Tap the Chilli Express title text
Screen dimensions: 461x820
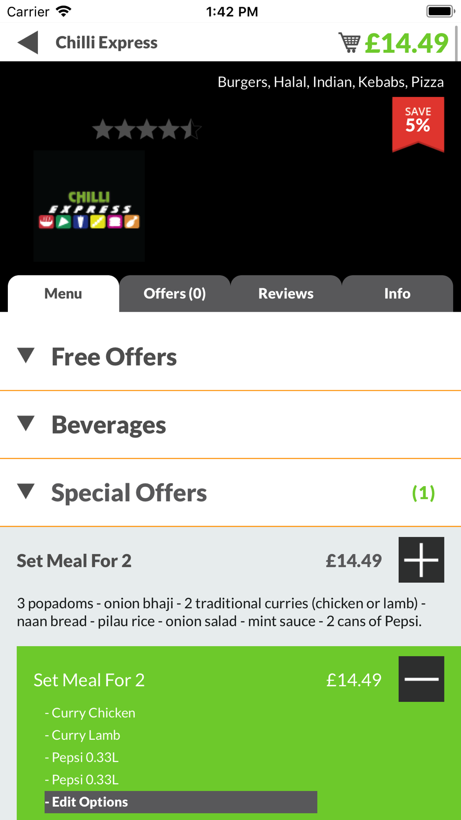tap(106, 42)
